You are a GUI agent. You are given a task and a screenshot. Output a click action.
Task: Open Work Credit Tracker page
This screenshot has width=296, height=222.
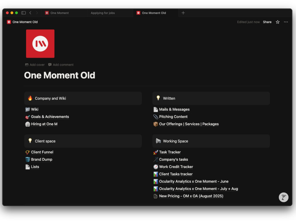[x=176, y=167]
